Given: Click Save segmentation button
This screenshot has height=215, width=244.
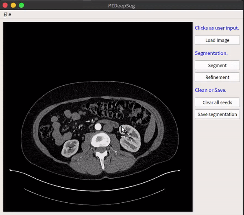Looking at the screenshot, I should click(217, 114).
